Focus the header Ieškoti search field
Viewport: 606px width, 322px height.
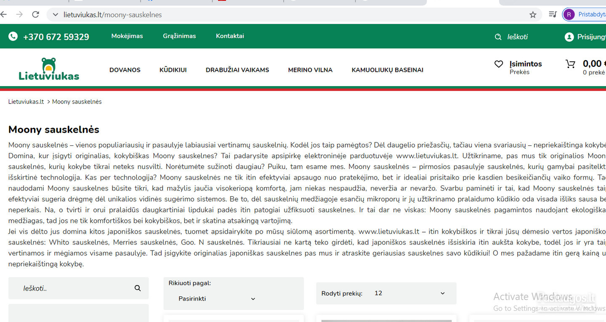pyautogui.click(x=518, y=37)
